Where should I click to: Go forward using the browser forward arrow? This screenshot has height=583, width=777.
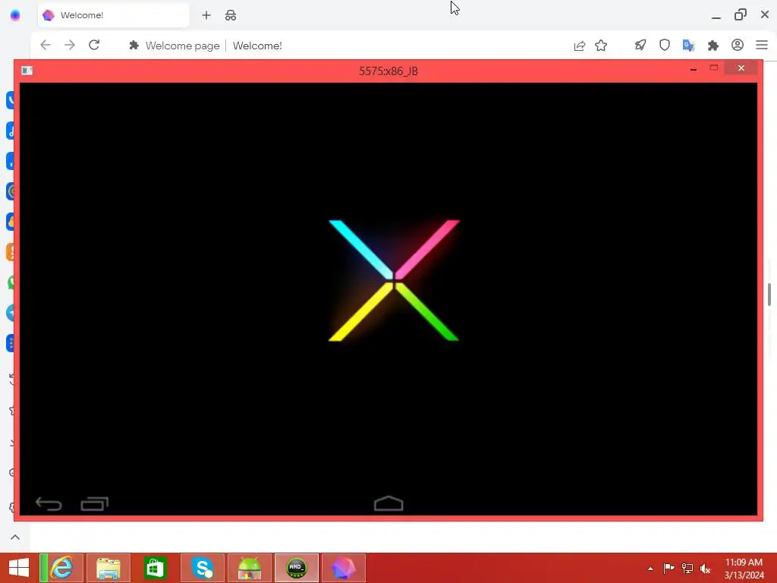click(70, 45)
